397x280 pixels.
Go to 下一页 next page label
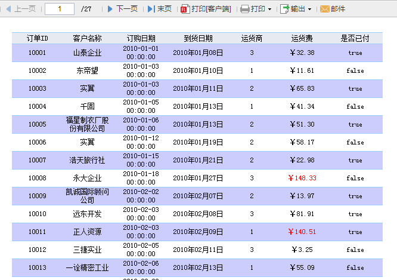pos(127,9)
